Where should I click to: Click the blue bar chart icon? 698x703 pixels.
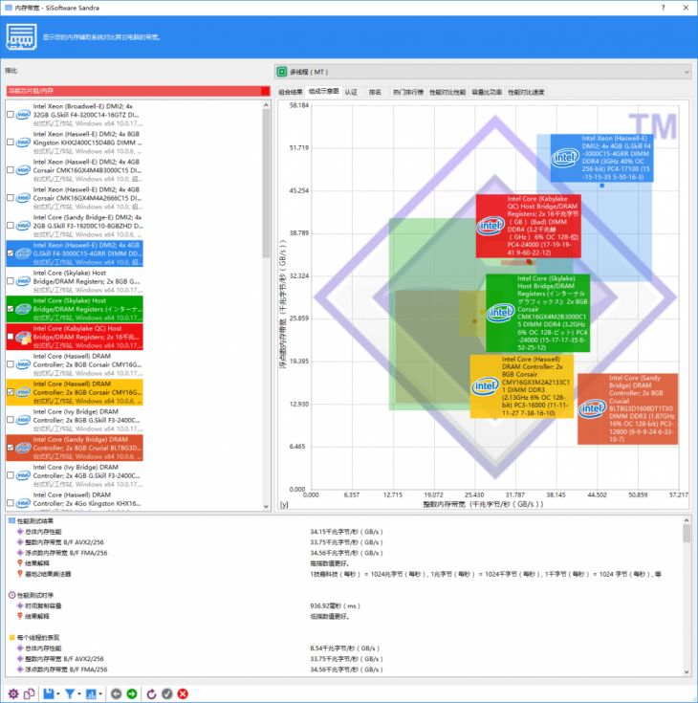[x=91, y=693]
